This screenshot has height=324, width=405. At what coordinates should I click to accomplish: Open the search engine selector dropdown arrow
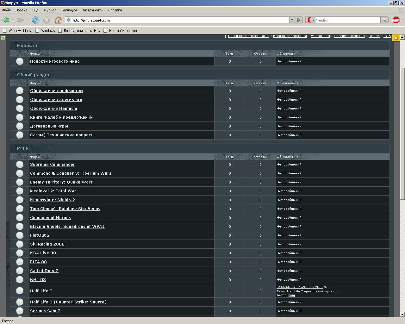coord(313,20)
